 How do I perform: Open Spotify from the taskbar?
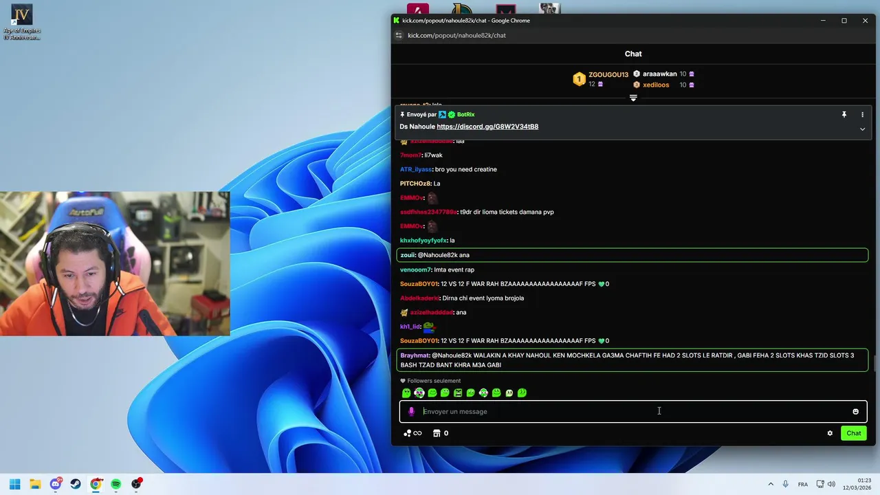coord(116,484)
